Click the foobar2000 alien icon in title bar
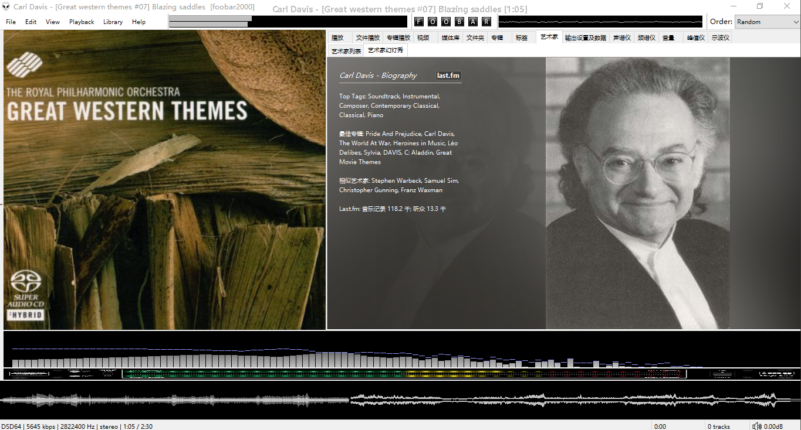The image size is (801, 430). point(6,6)
